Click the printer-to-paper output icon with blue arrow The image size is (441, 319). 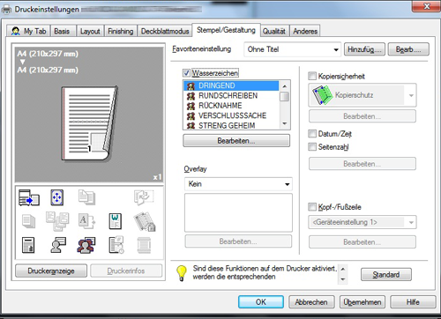(x=29, y=197)
